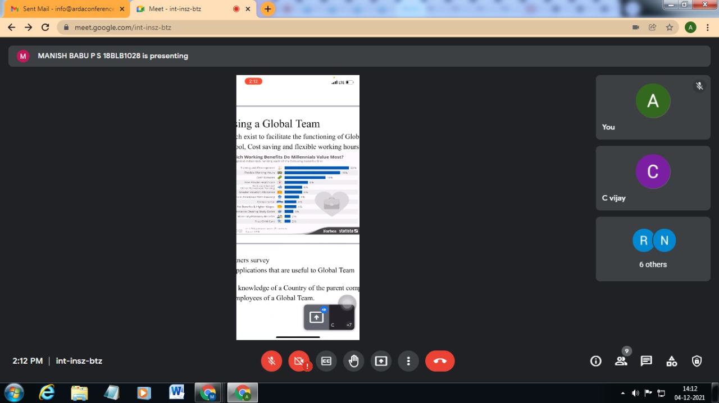Open the Activities panel
Image resolution: width=719 pixels, height=403 pixels.
(x=672, y=361)
